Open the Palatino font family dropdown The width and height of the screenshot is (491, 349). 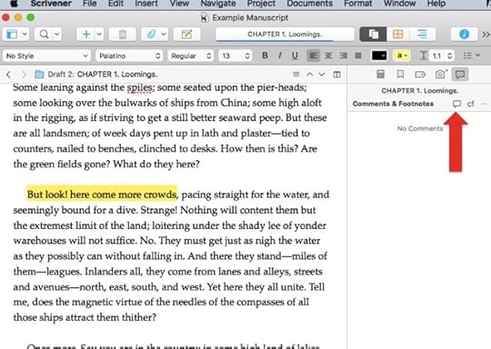click(129, 55)
